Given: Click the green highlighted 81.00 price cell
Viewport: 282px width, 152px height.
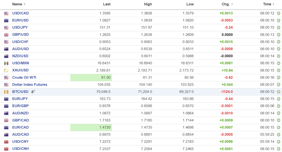Looking at the screenshot, I should coord(91,77).
